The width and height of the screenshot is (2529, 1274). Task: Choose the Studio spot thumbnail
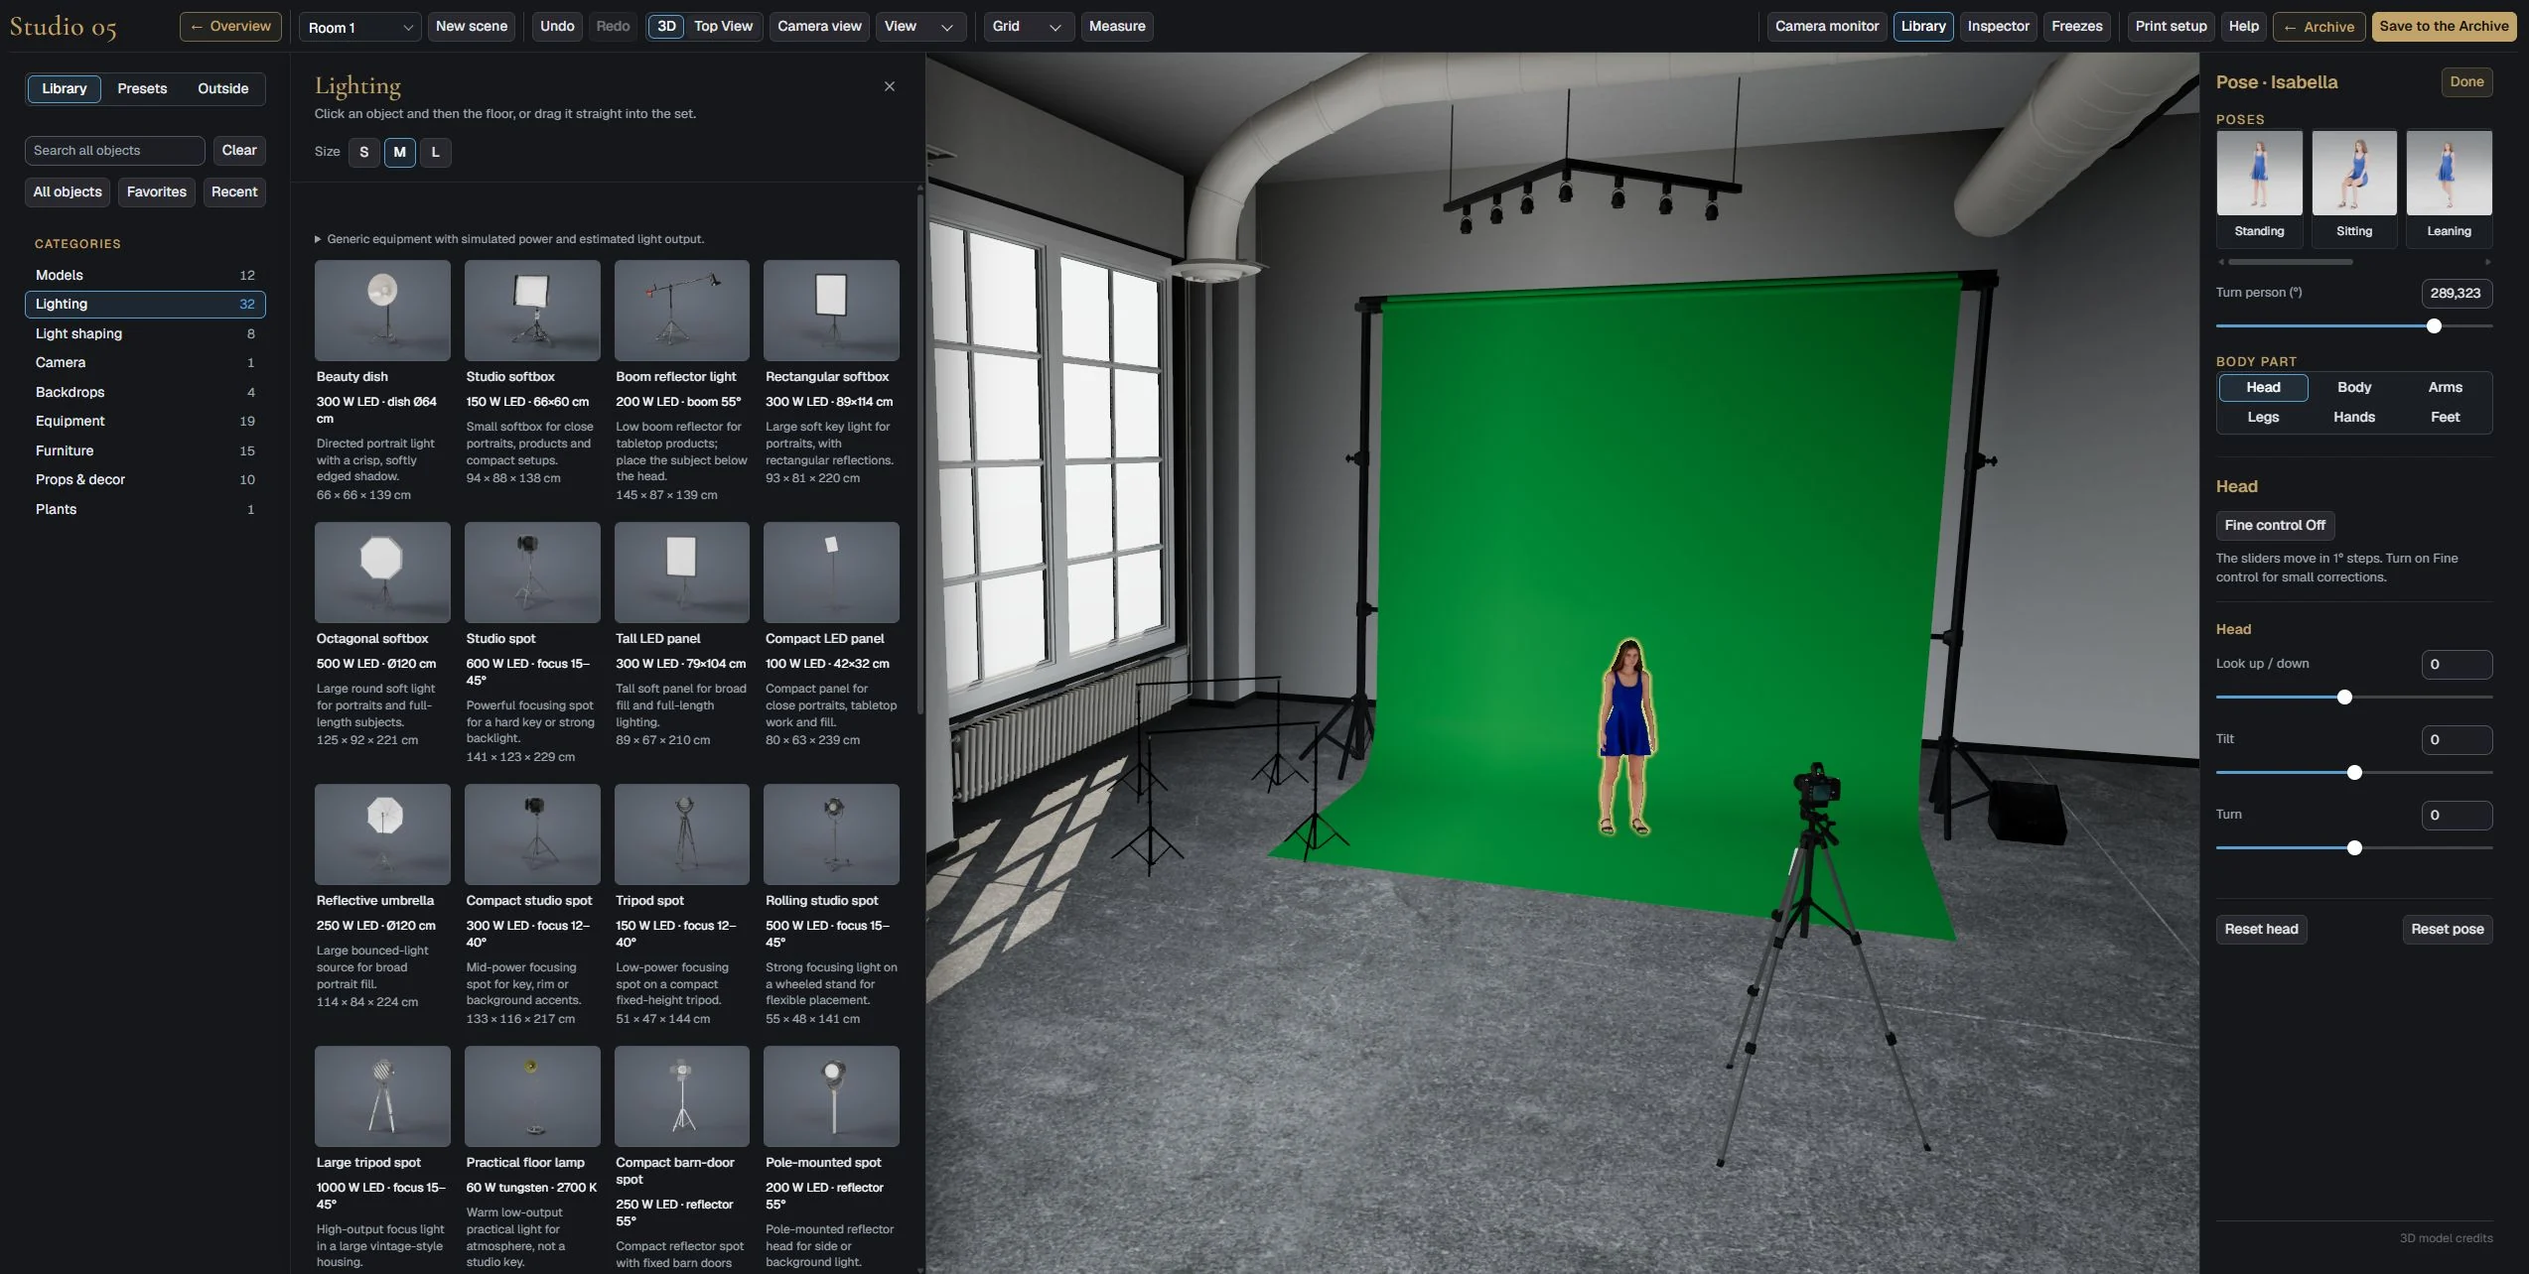[x=532, y=572]
